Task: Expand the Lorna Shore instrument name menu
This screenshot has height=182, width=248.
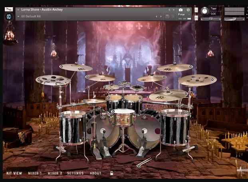Action: (18, 10)
